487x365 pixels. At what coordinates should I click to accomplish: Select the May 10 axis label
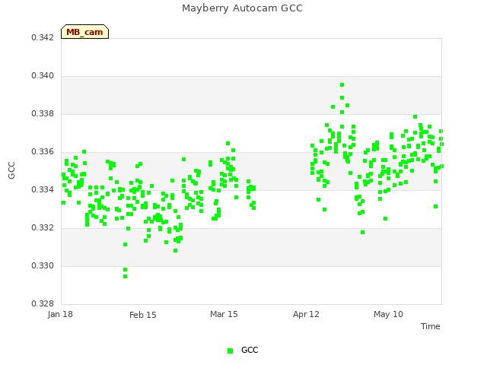(x=388, y=314)
